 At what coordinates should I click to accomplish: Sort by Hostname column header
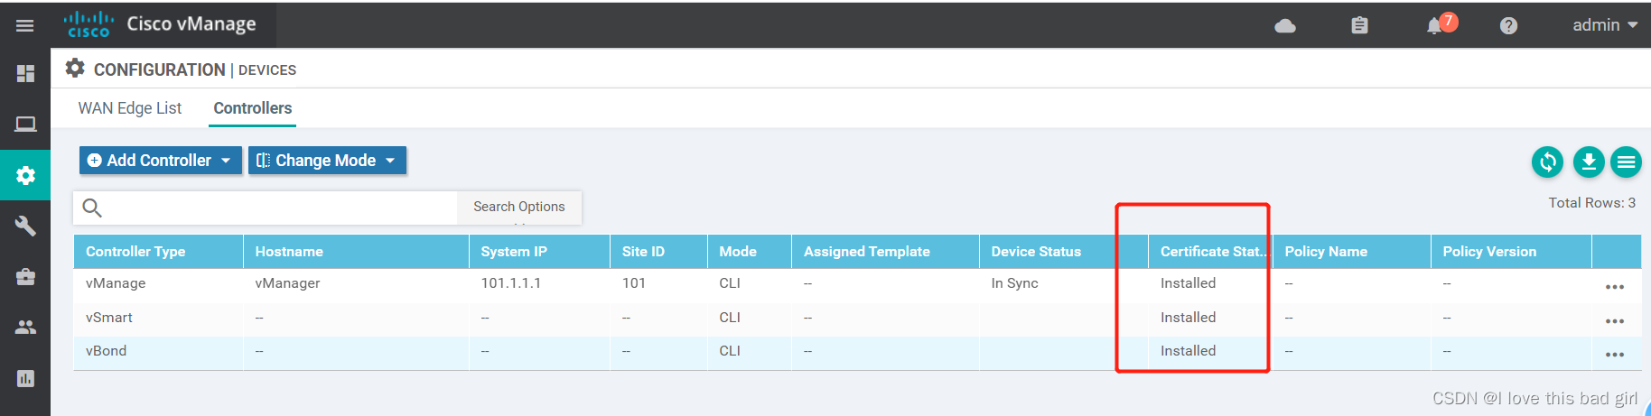click(x=356, y=252)
